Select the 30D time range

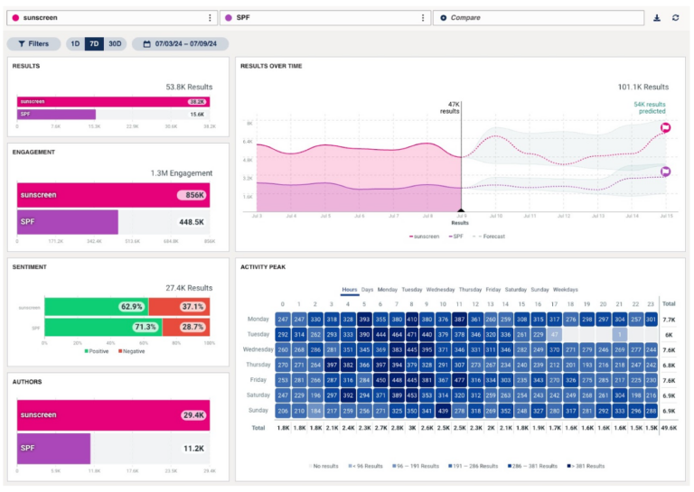[115, 43]
